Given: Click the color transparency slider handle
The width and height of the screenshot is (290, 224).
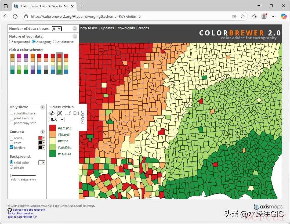Looking at the screenshot, I should point(12,176).
